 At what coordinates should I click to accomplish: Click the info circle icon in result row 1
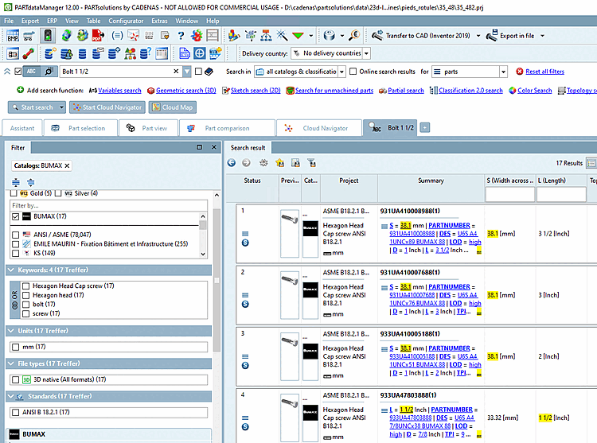(245, 243)
